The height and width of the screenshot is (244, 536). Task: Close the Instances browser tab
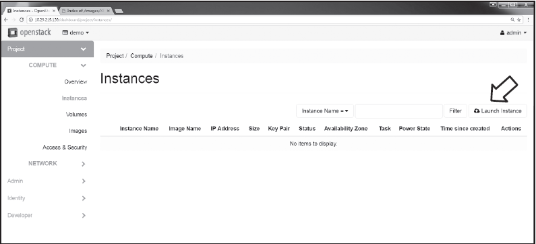(54, 11)
